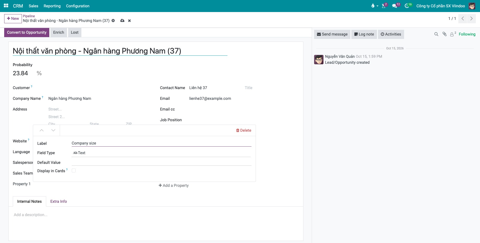Search messages with the chatter magnifier icon
480x243 pixels.
[436, 34]
